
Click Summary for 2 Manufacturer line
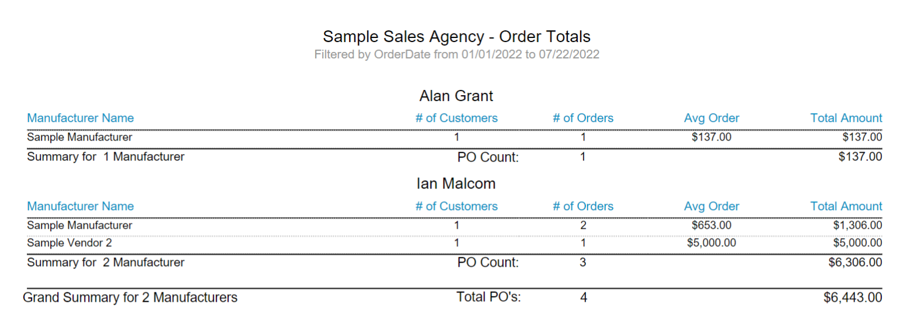[x=106, y=262]
